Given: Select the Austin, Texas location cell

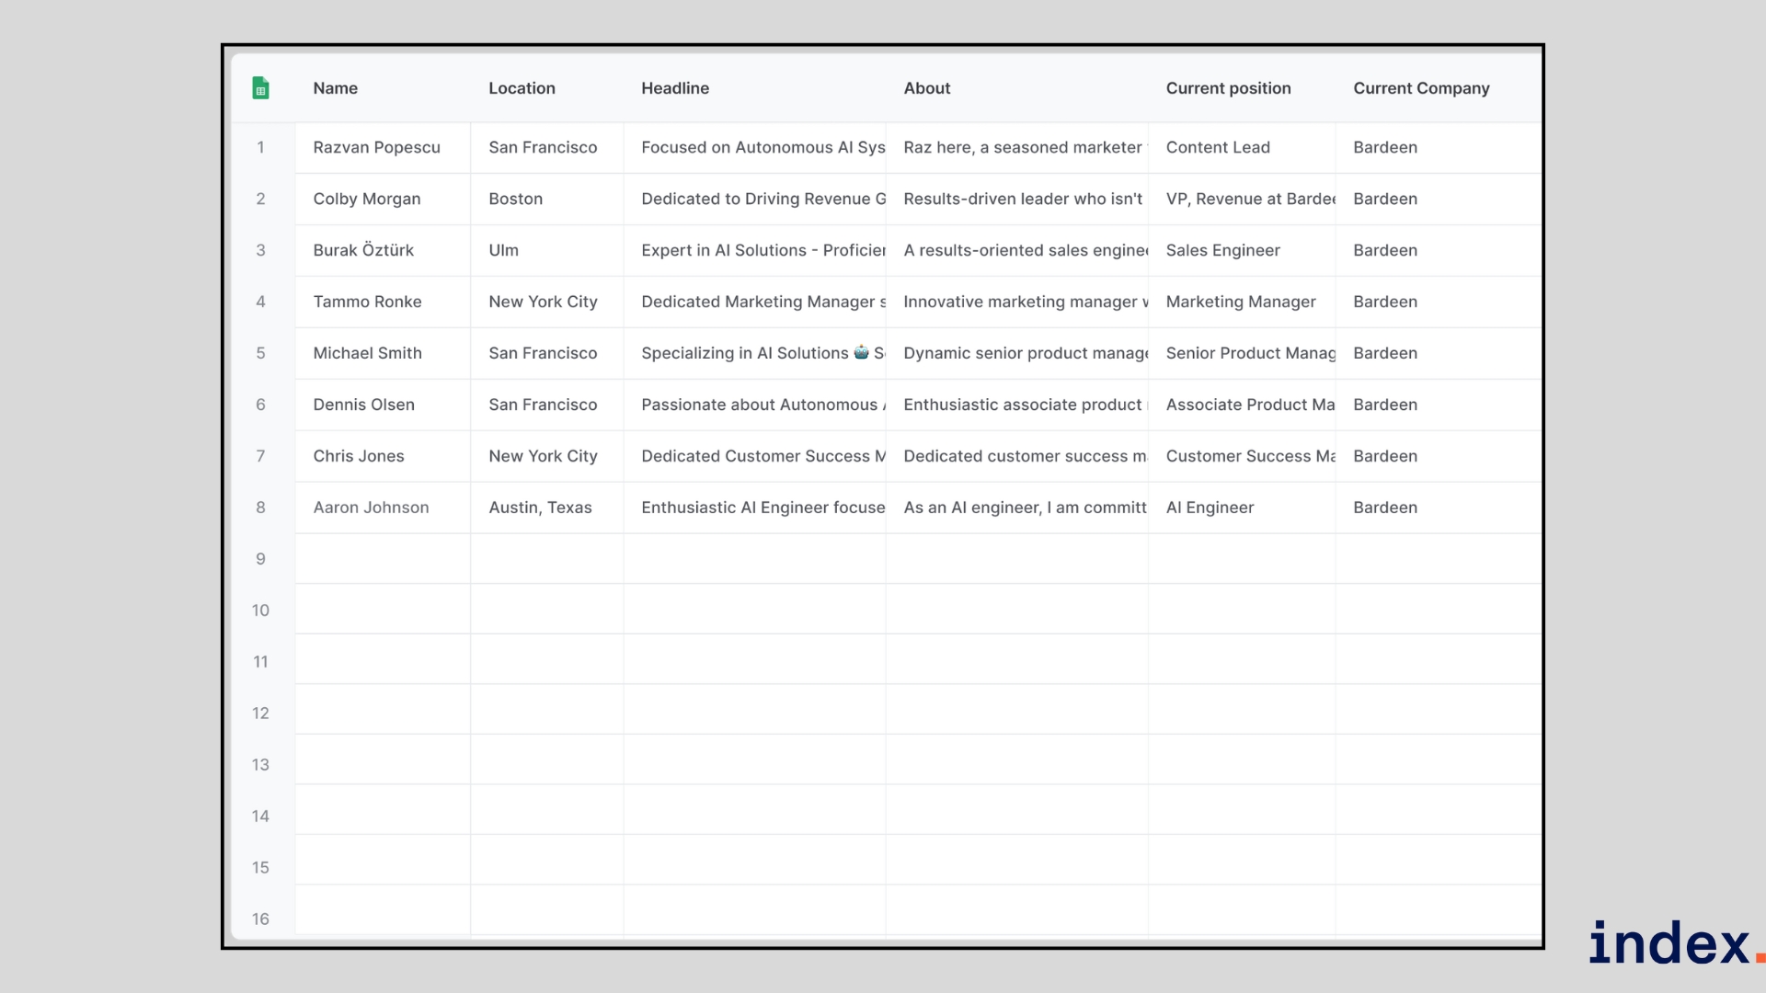Looking at the screenshot, I should tap(540, 508).
